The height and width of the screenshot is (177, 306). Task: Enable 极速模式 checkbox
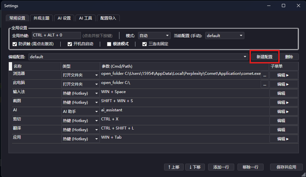click(x=109, y=44)
